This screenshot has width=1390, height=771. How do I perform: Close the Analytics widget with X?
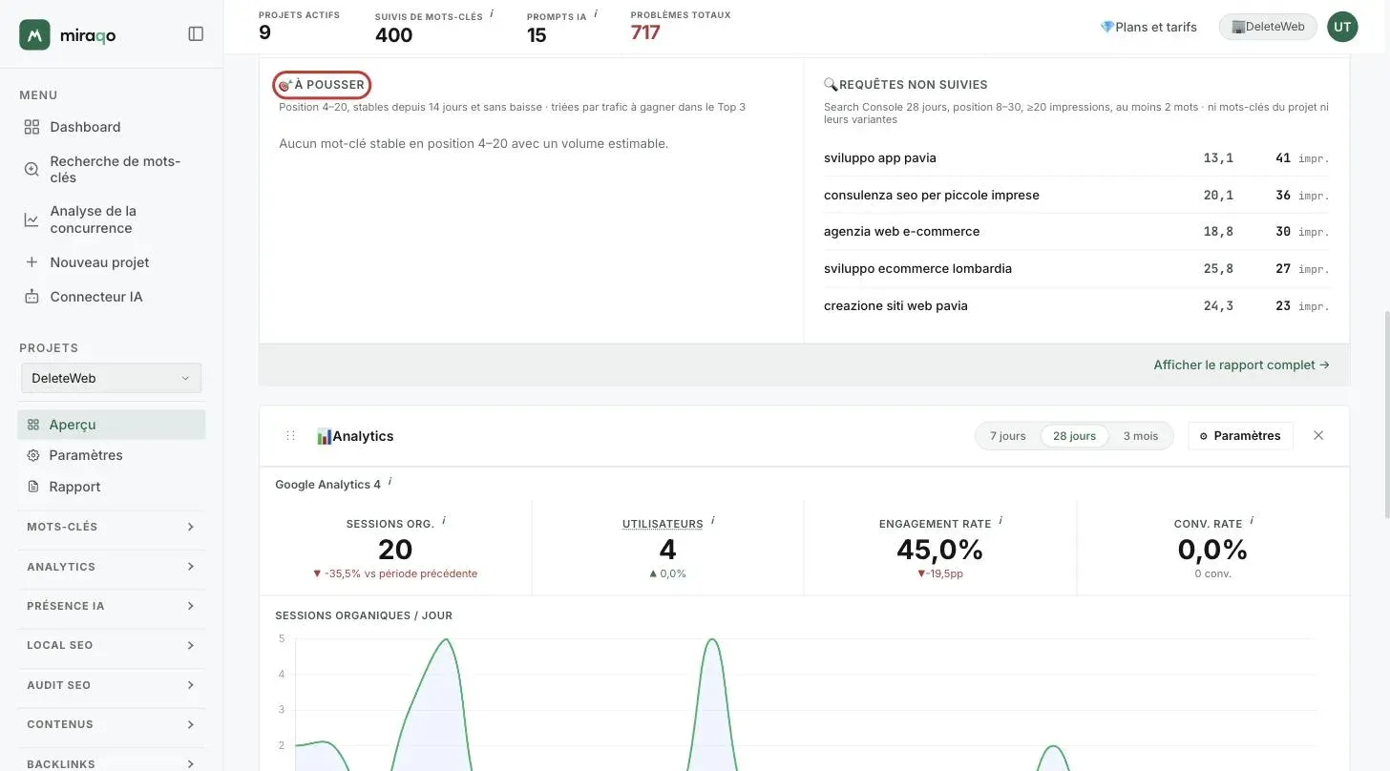1318,435
